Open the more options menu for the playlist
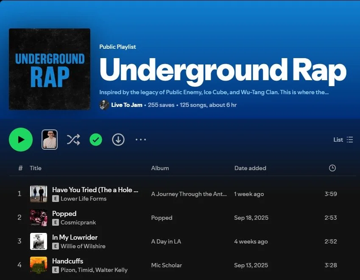Viewport: 360px width, 280px height. [140, 139]
